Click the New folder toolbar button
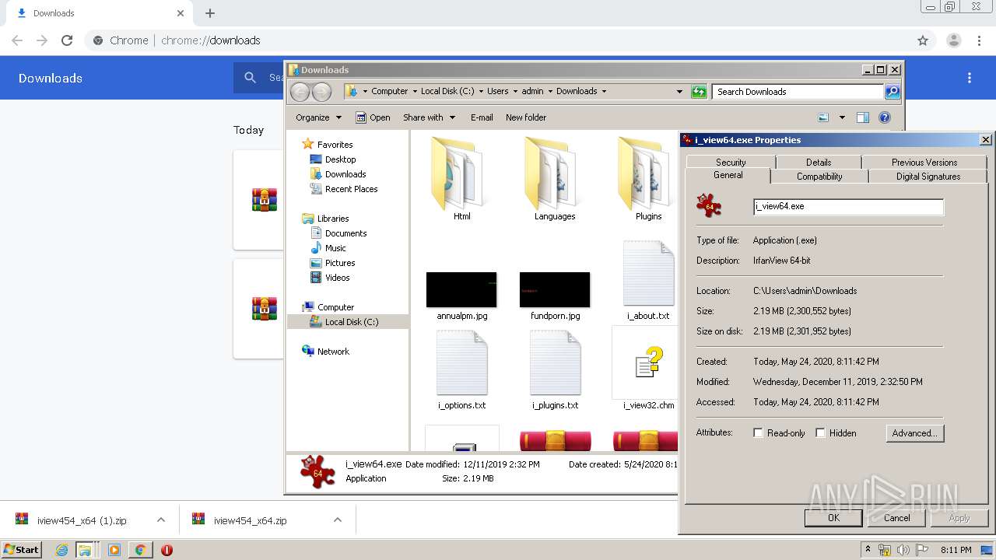 [526, 117]
